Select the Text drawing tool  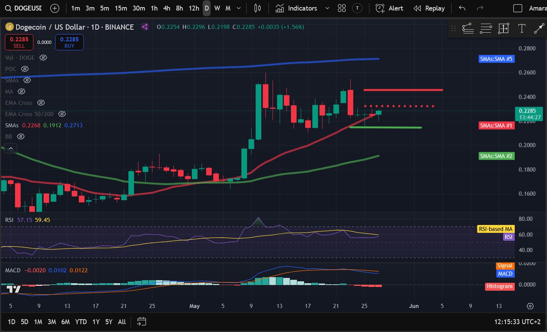pos(521,29)
